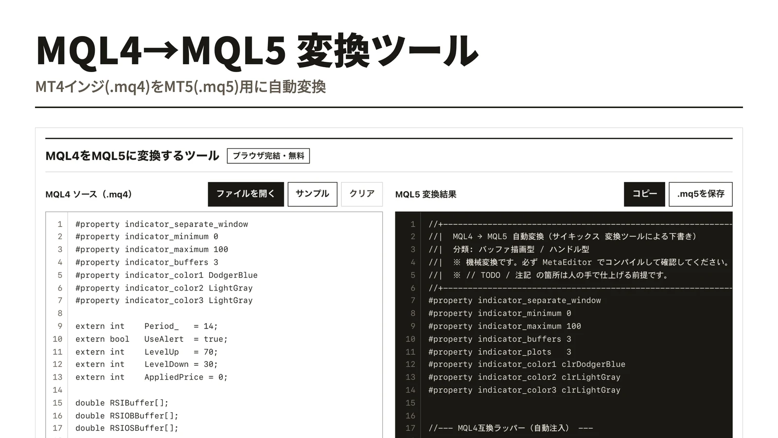This screenshot has width=778, height=438.
Task: Click the ブラウザ完結・無料 badge
Action: [x=268, y=156]
